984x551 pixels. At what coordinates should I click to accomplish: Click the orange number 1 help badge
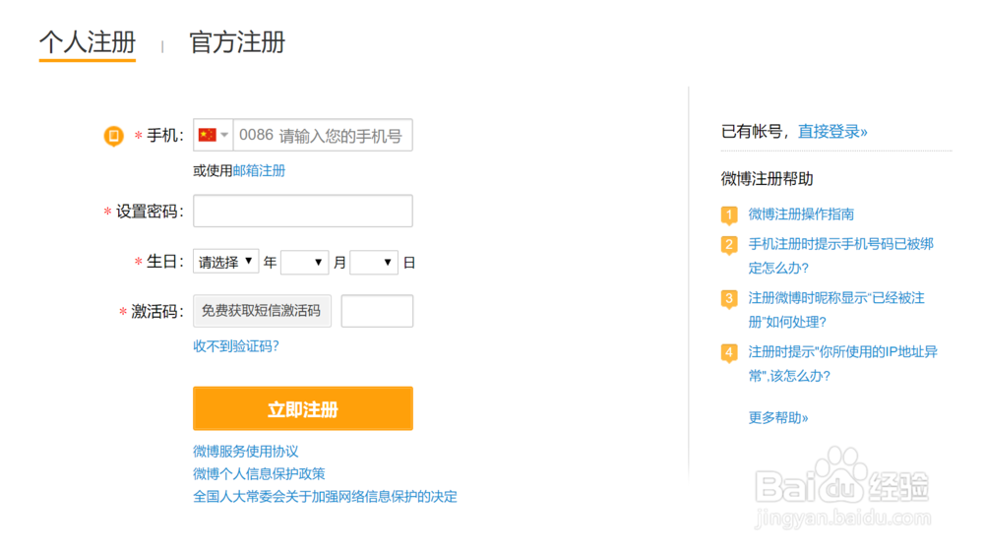point(729,215)
